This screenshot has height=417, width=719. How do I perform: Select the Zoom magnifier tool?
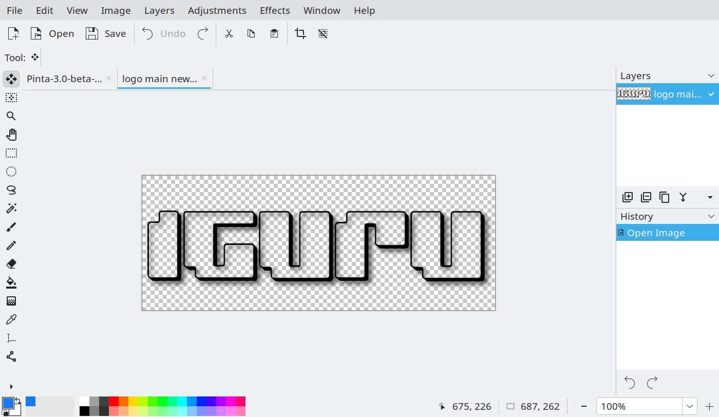click(x=11, y=116)
